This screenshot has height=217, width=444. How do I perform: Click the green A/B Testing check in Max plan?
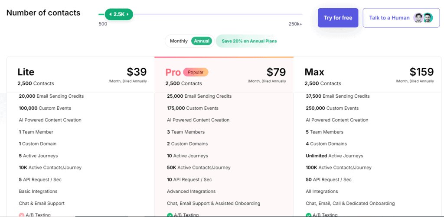coord(308,215)
